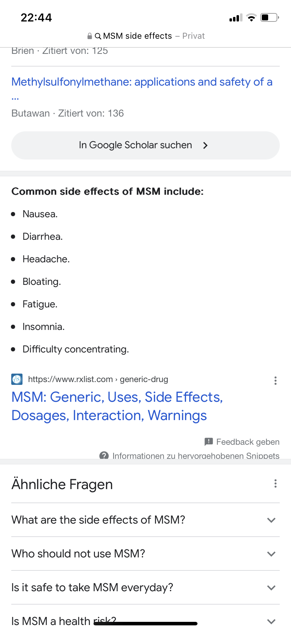Tap the search magnifier icon in address bar
291x631 pixels.
98,36
